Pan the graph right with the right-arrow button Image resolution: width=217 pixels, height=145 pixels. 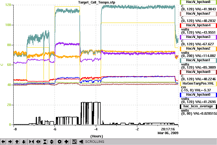(10, 142)
